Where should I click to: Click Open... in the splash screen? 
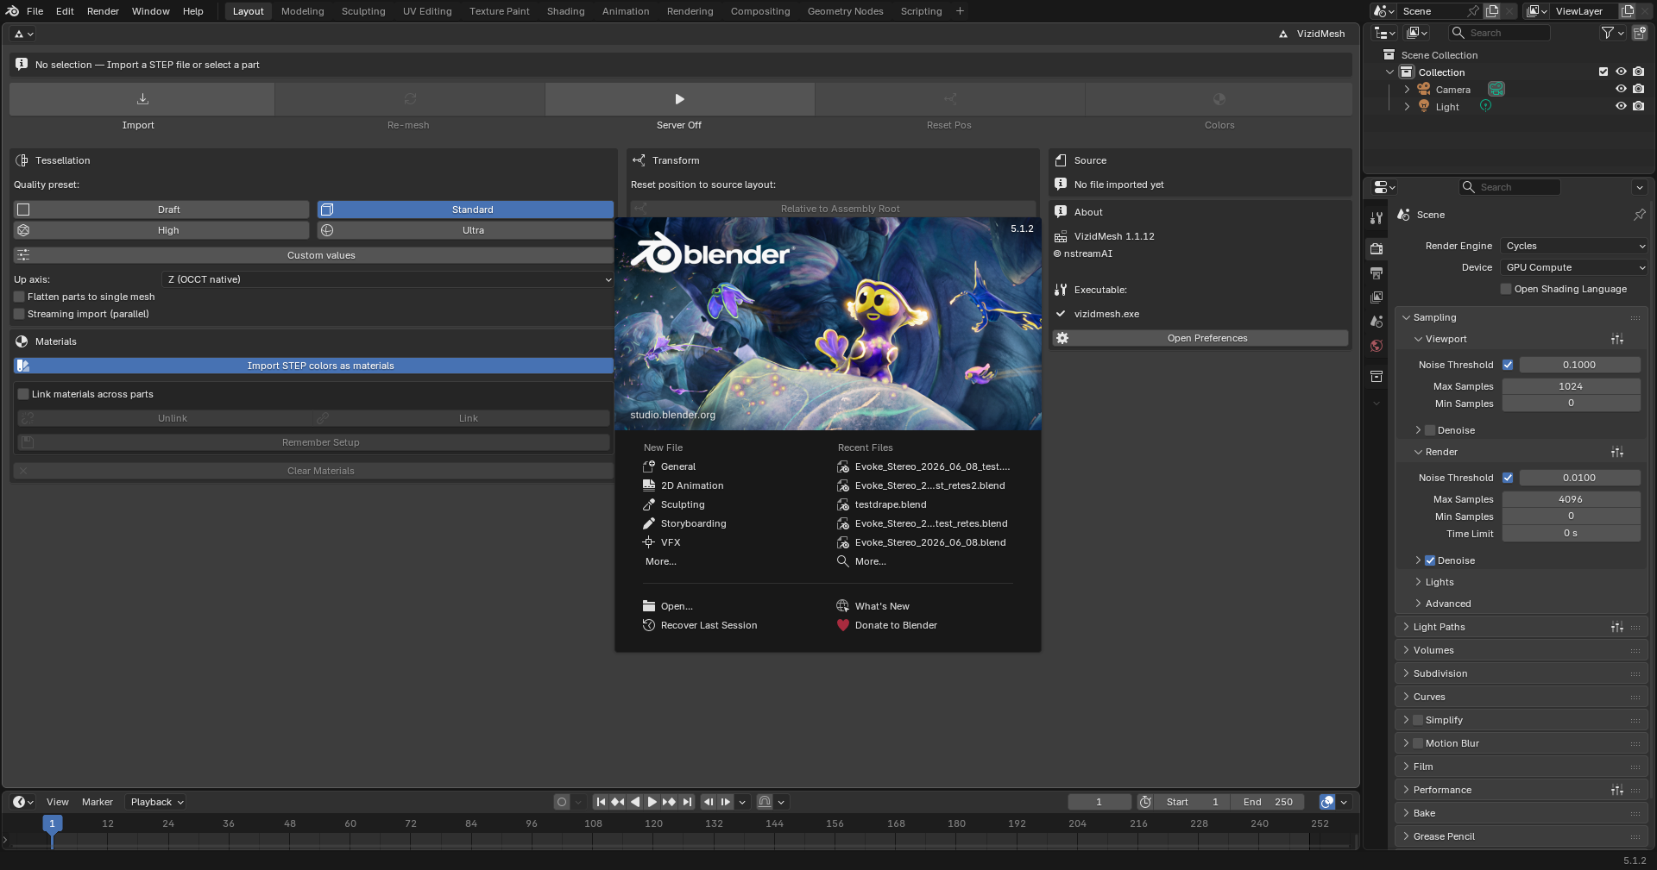(x=677, y=606)
